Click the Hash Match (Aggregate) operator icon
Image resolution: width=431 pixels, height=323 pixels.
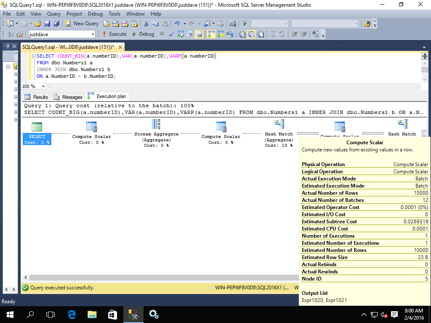[x=279, y=124]
